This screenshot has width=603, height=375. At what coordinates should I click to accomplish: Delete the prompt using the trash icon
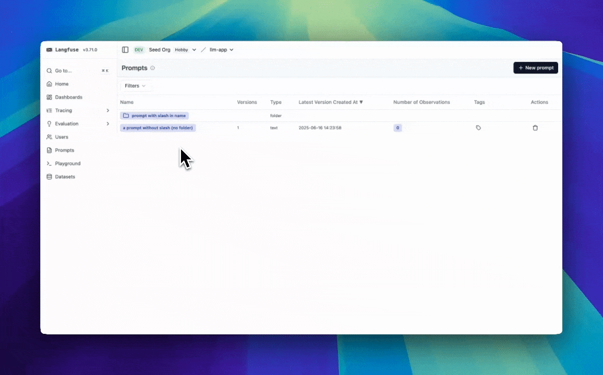(535, 128)
